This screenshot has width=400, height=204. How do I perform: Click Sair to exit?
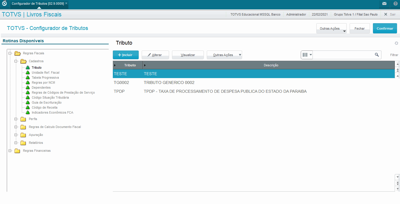(x=390, y=14)
